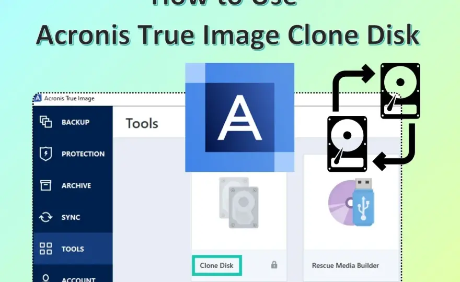Select the TOOLS sidebar item
460x282 pixels.
click(73, 249)
